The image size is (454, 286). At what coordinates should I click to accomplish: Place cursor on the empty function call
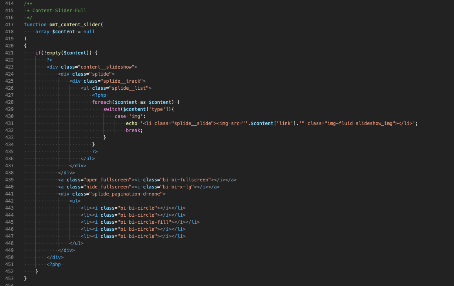coord(53,53)
